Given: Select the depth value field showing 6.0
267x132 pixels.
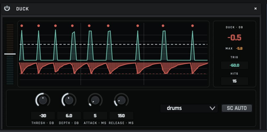Looking at the screenshot, I should pos(69,116).
